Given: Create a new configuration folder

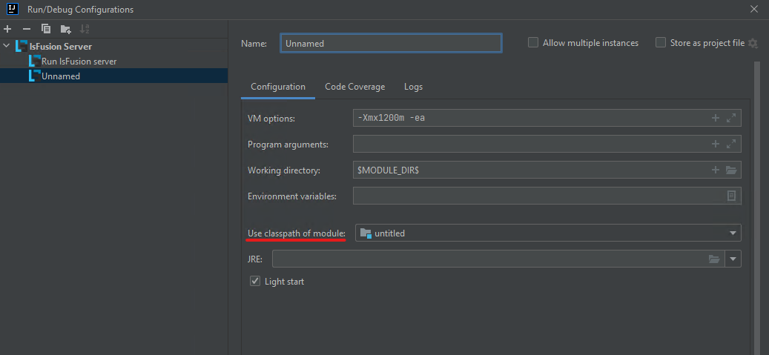Looking at the screenshot, I should coord(65,29).
